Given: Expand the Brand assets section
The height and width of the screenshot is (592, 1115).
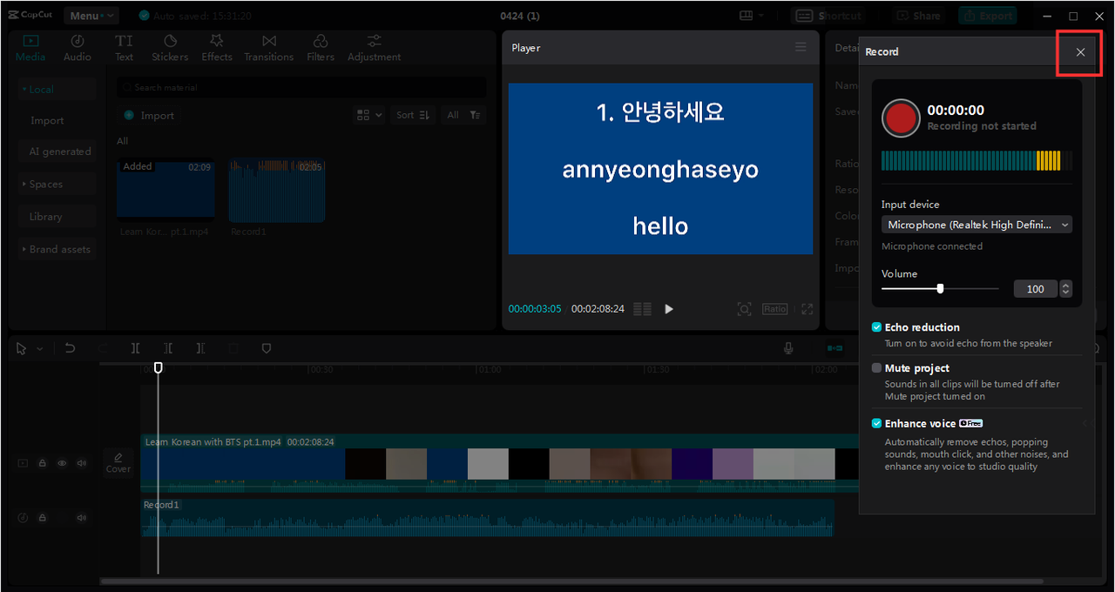Looking at the screenshot, I should click(57, 249).
